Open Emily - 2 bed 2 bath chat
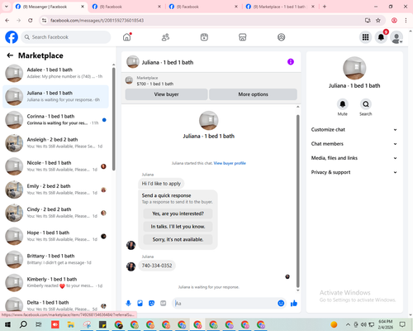The image size is (413, 331). click(55, 189)
